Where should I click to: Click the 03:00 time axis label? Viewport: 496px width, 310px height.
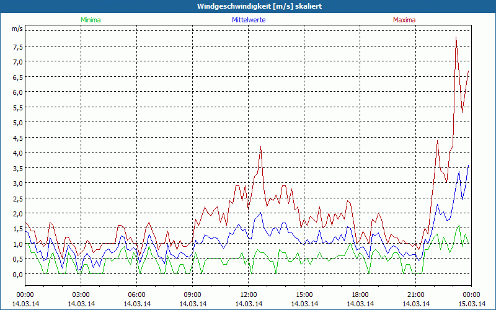[81, 295]
